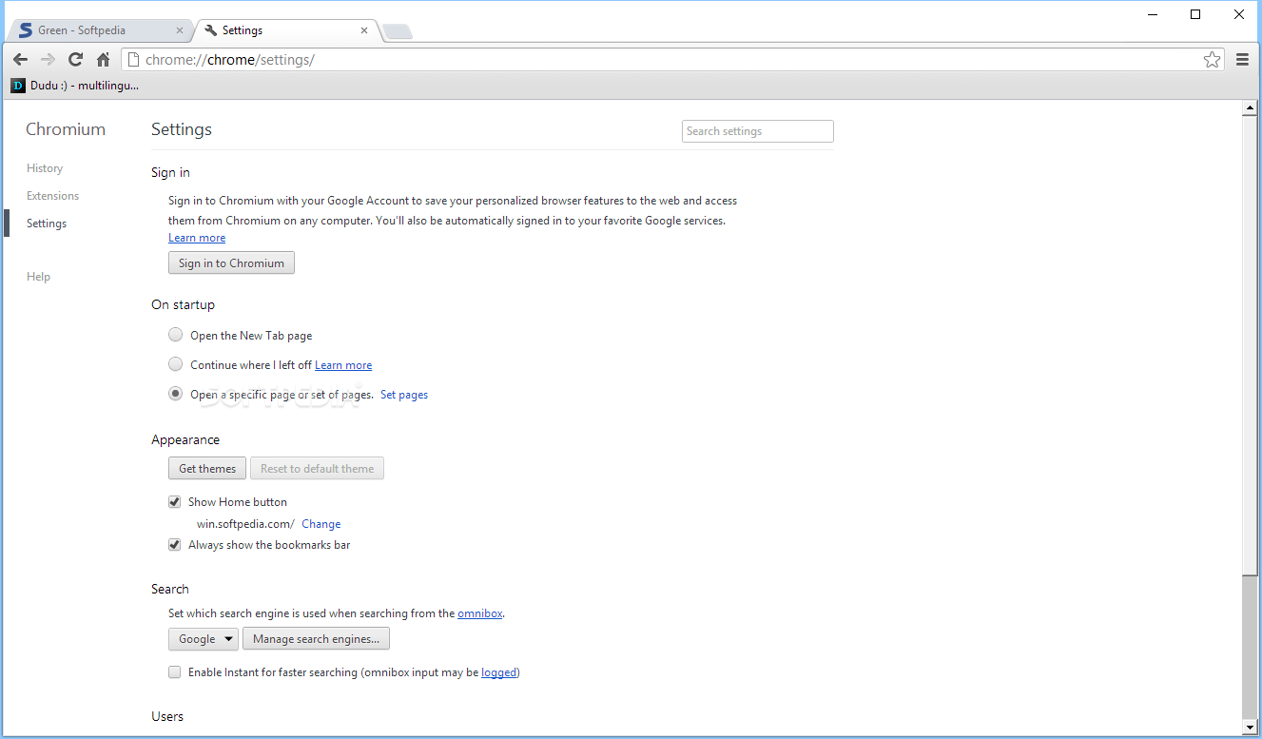Open a new tab
Screen dimensions: 1262x739
coord(398,32)
